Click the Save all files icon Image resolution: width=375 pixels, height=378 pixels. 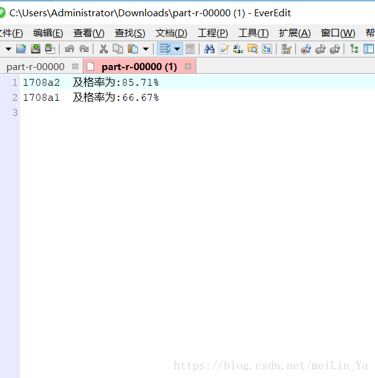click(x=50, y=49)
